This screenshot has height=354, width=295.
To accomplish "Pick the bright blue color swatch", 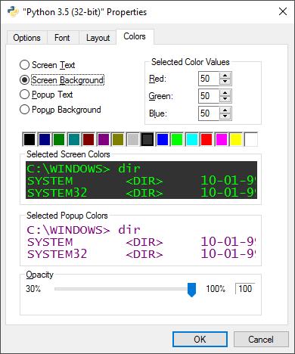I will point(163,139).
